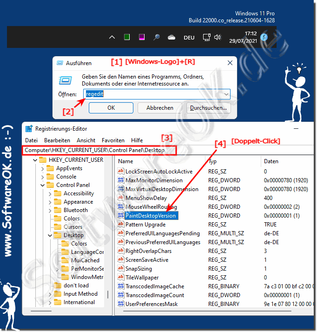Select the UserPreferencesMask value
This screenshot has height=332, width=317.
click(x=152, y=304)
